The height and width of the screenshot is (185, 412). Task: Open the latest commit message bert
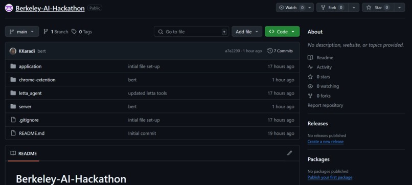click(x=41, y=51)
